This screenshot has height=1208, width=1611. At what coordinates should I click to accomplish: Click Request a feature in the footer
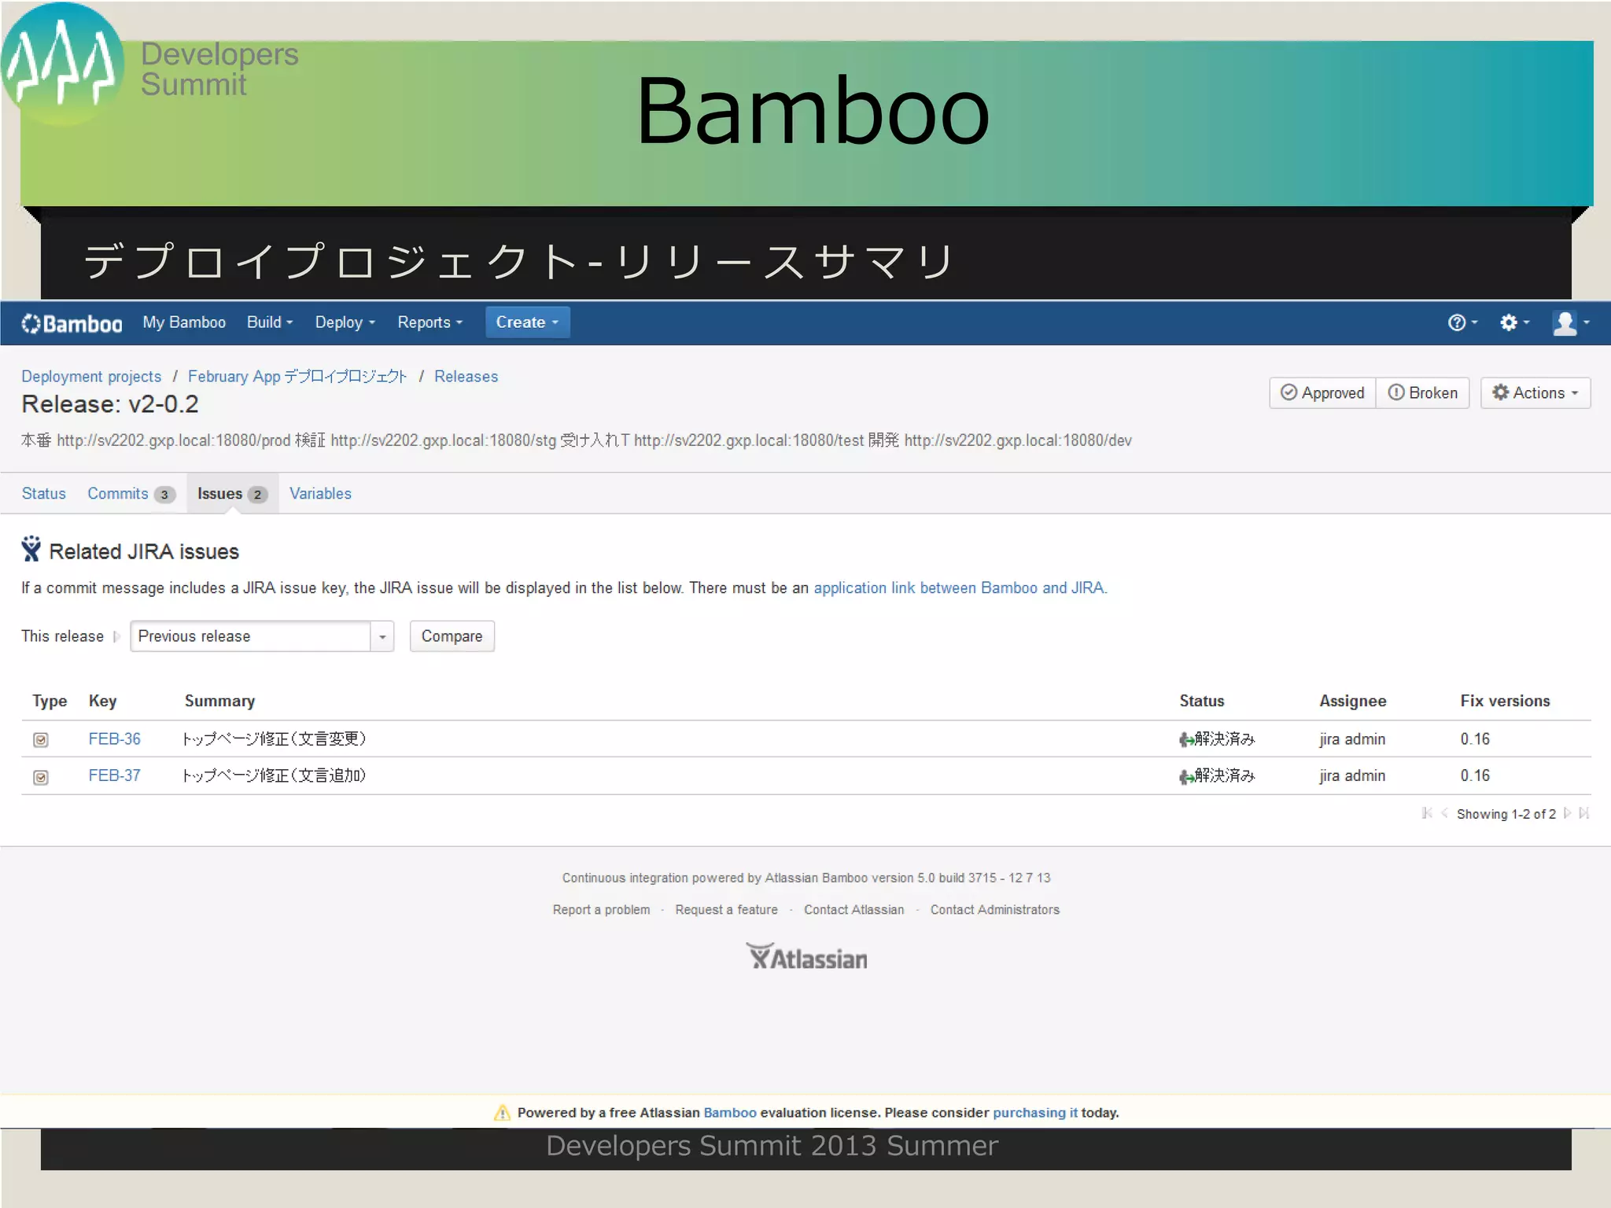pos(726,909)
